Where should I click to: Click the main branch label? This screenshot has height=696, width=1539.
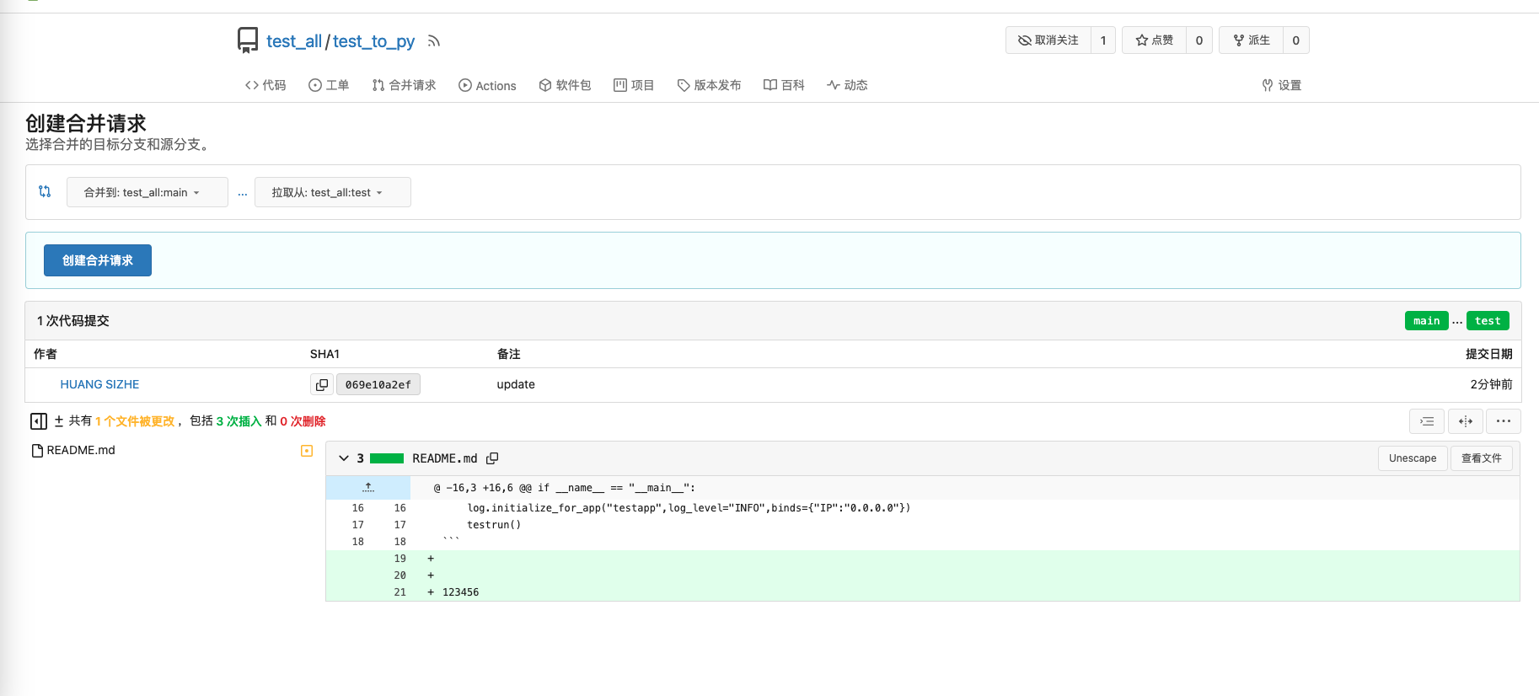point(1427,321)
